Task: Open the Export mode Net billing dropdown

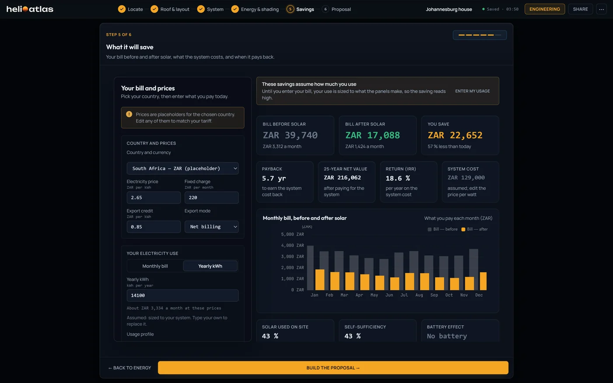Action: pos(211,227)
